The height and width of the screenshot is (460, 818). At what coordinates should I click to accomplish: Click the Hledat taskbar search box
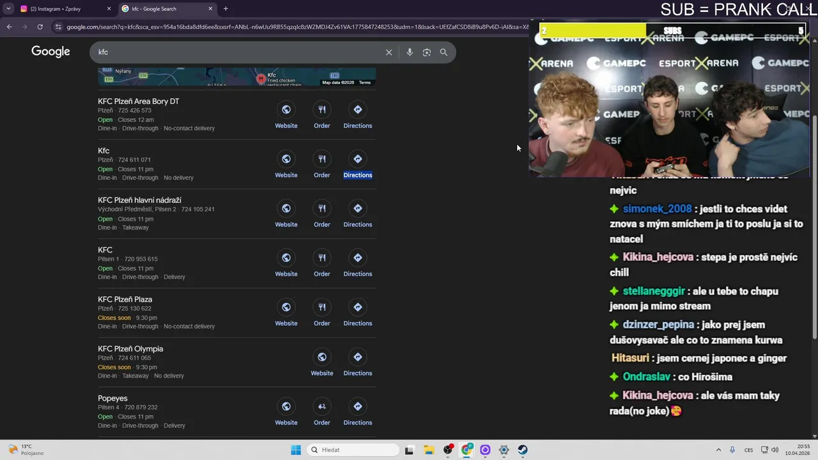pyautogui.click(x=352, y=450)
